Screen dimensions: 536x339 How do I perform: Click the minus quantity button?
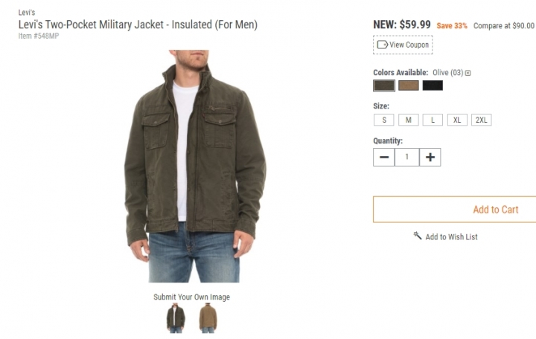click(384, 158)
